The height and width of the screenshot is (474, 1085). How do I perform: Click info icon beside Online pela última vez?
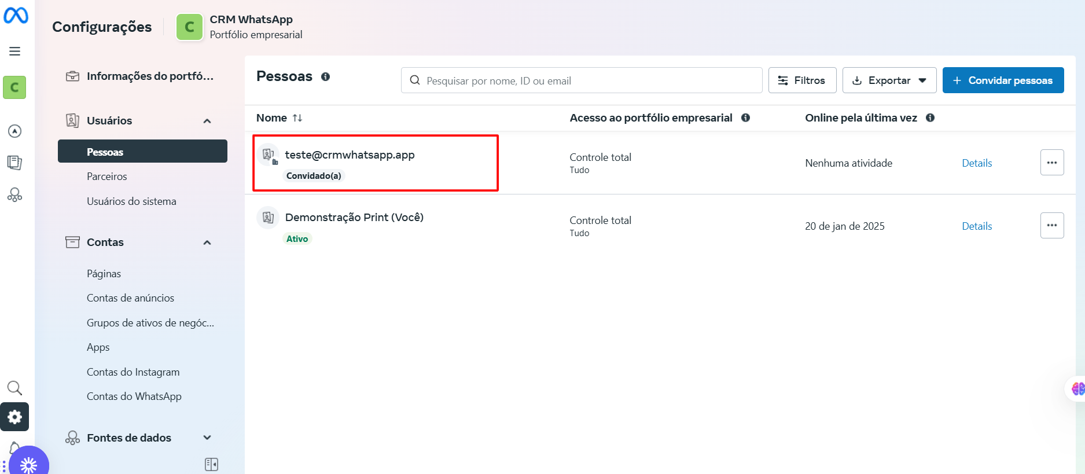point(930,118)
